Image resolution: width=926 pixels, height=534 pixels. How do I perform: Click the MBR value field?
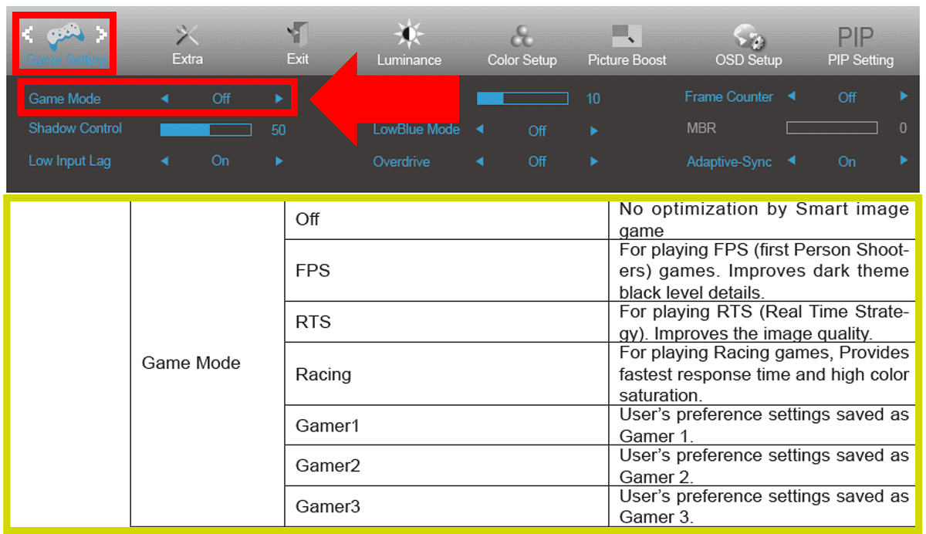pyautogui.click(x=832, y=128)
